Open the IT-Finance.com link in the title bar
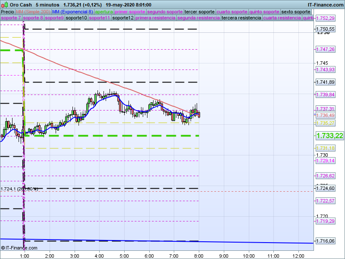 (x=325, y=4)
